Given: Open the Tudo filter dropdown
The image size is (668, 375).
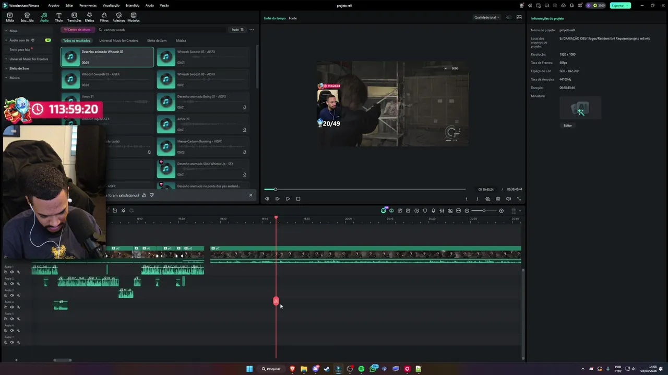Looking at the screenshot, I should pos(237,30).
